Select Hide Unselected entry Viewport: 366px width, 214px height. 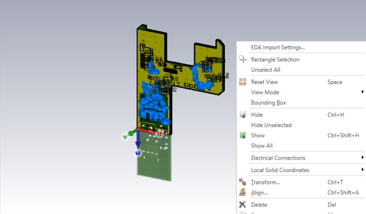point(271,125)
